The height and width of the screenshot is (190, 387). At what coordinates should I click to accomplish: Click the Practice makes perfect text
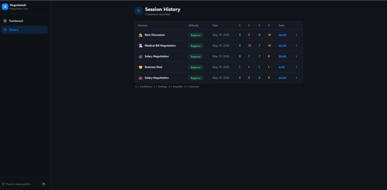(x=18, y=184)
